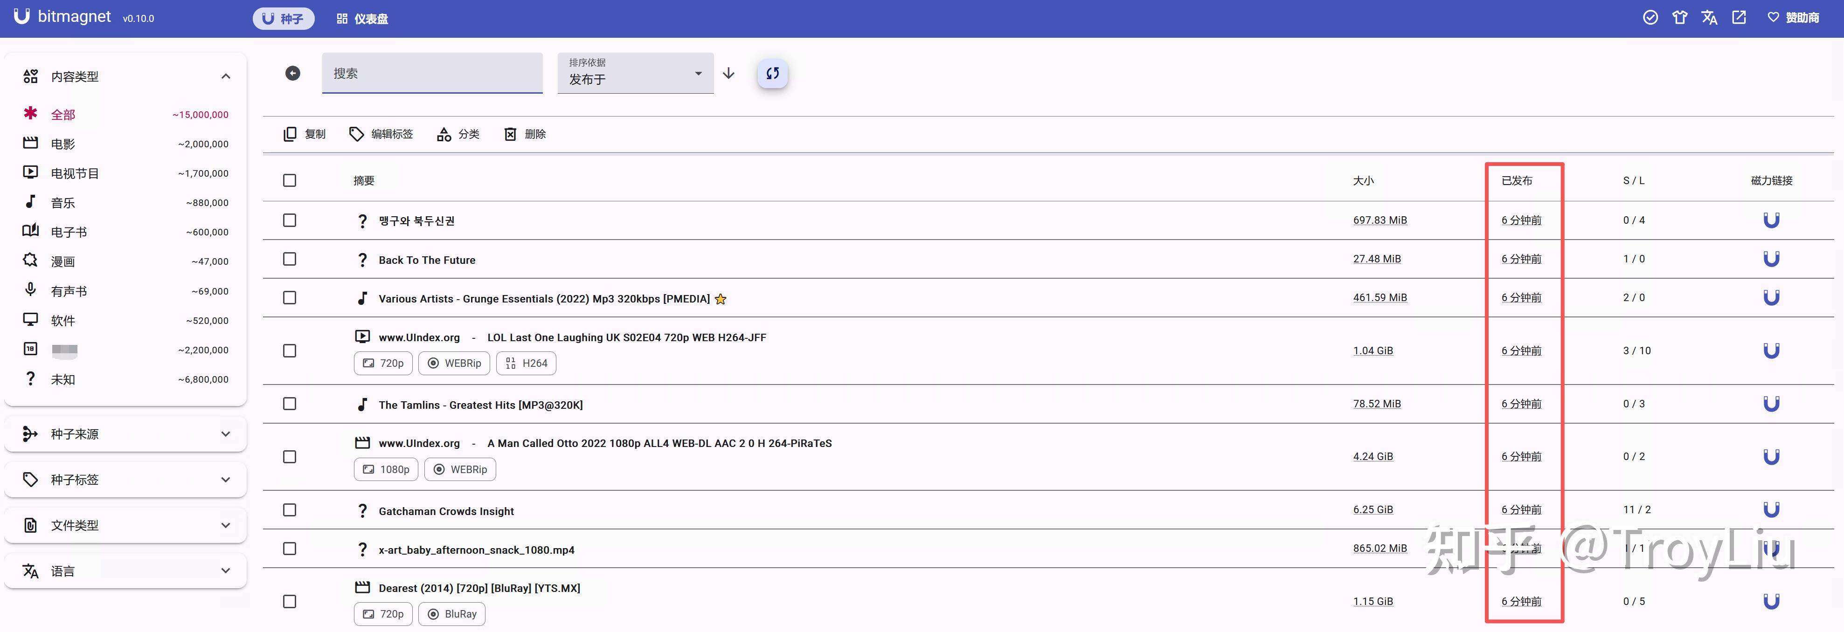1844x632 pixels.
Task: Toggle sort direction arrow
Action: (x=729, y=73)
